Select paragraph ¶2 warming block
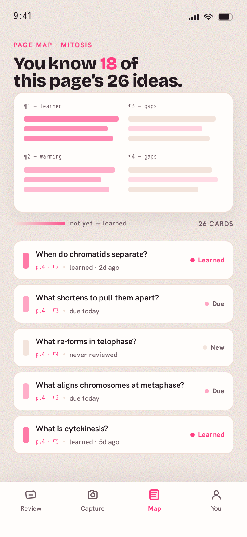Viewport: 247px width, 537px height. click(69, 173)
